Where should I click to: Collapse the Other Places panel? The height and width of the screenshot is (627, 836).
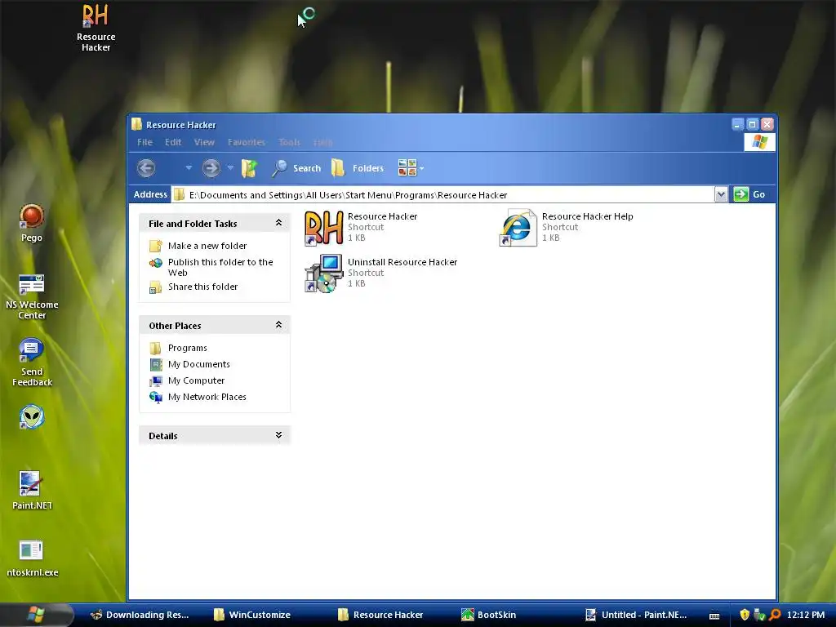coord(278,325)
